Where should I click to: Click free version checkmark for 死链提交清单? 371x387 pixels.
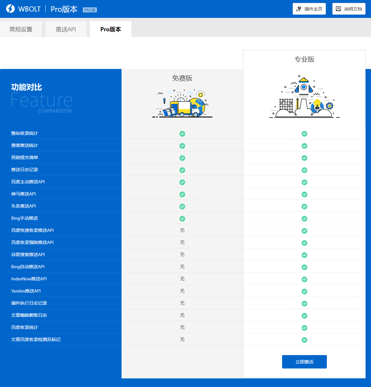click(x=182, y=158)
